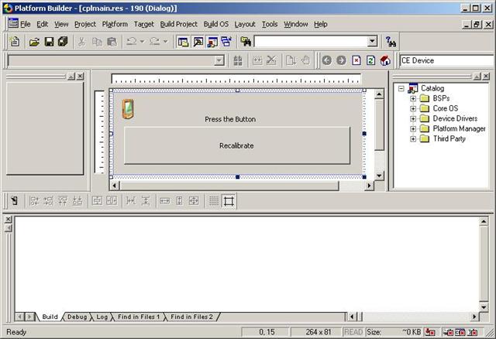The image size is (496, 339).
Task: Expand the Third Party catalog folder
Action: coord(413,139)
